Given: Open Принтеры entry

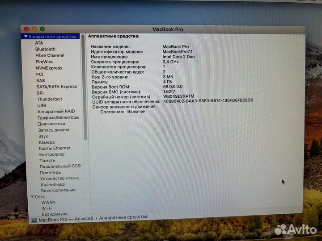Looking at the screenshot, I should coord(51,172).
